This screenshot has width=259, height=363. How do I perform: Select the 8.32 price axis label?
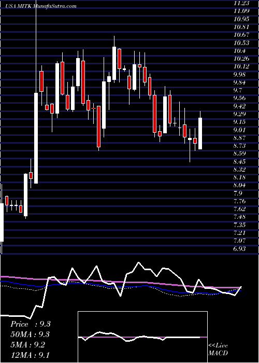[x=240, y=169]
